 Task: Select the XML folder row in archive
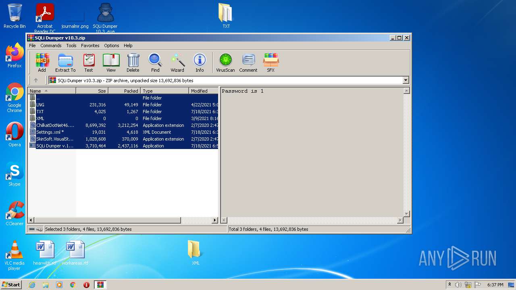123,118
